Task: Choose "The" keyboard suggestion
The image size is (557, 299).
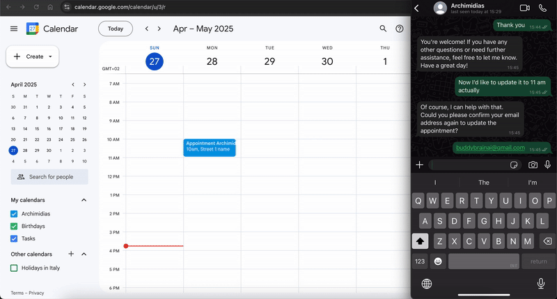Action: (483, 183)
